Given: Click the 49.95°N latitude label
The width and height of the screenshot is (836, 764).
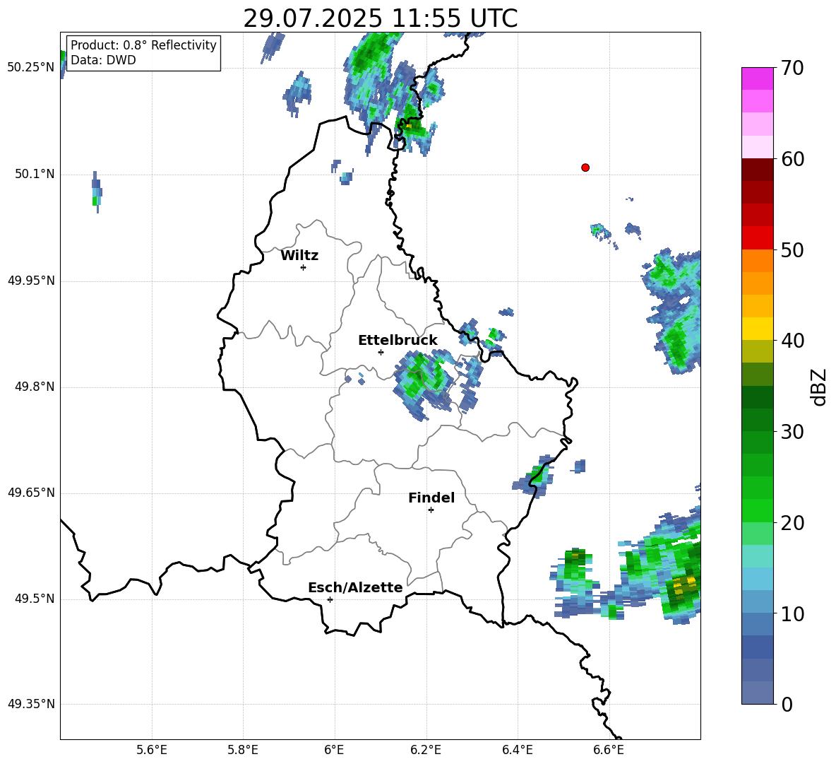Looking at the screenshot, I should click(31, 281).
